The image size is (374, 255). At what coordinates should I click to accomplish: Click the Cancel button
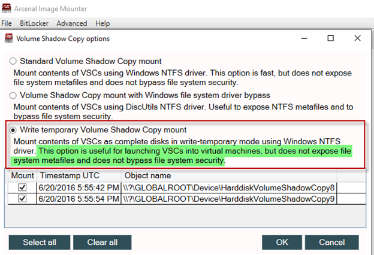[x=332, y=242]
